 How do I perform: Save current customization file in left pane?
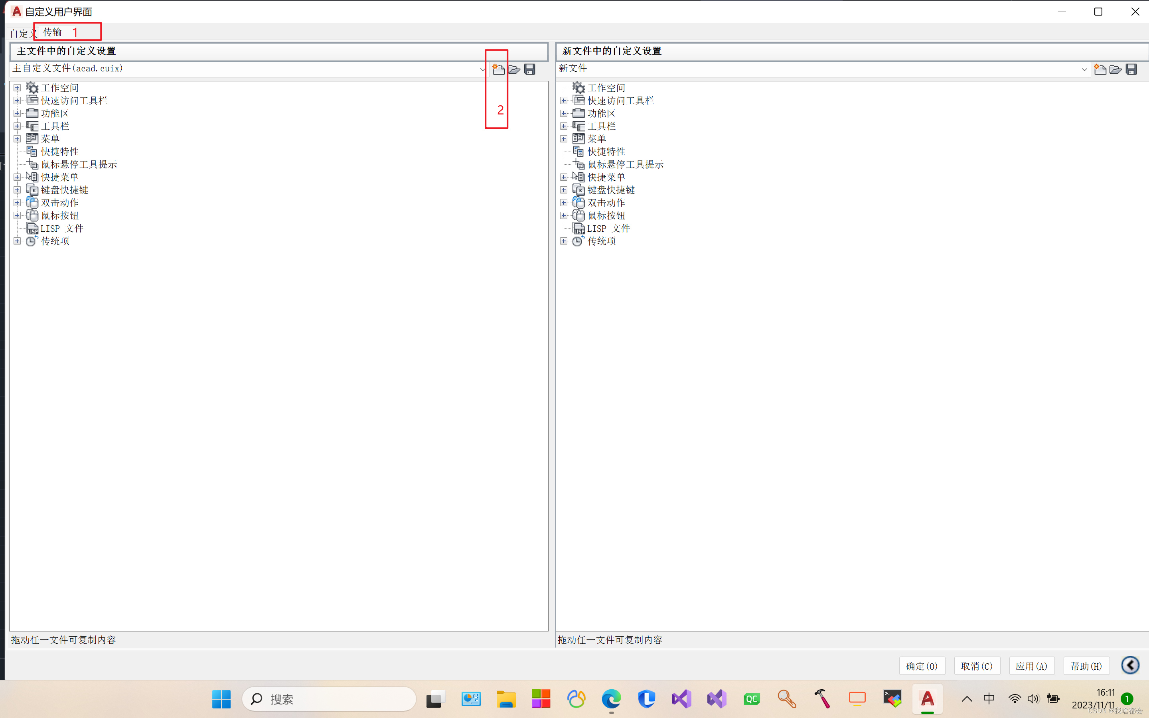pos(530,69)
